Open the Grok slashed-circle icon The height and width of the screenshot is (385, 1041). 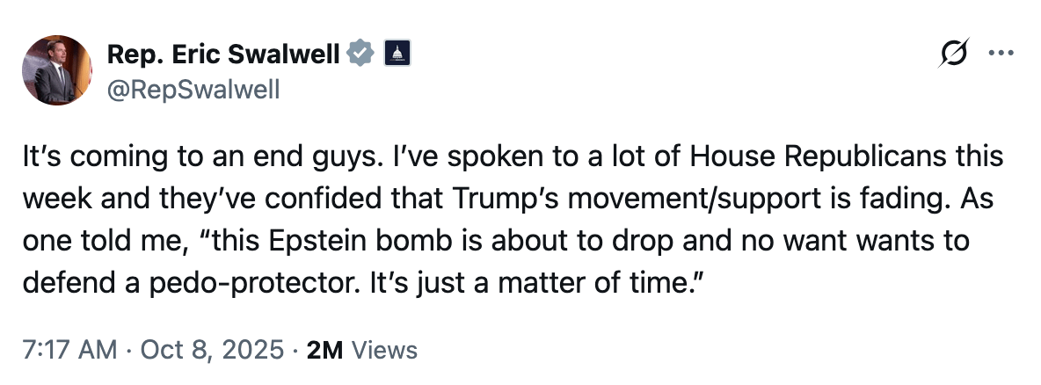pos(954,54)
